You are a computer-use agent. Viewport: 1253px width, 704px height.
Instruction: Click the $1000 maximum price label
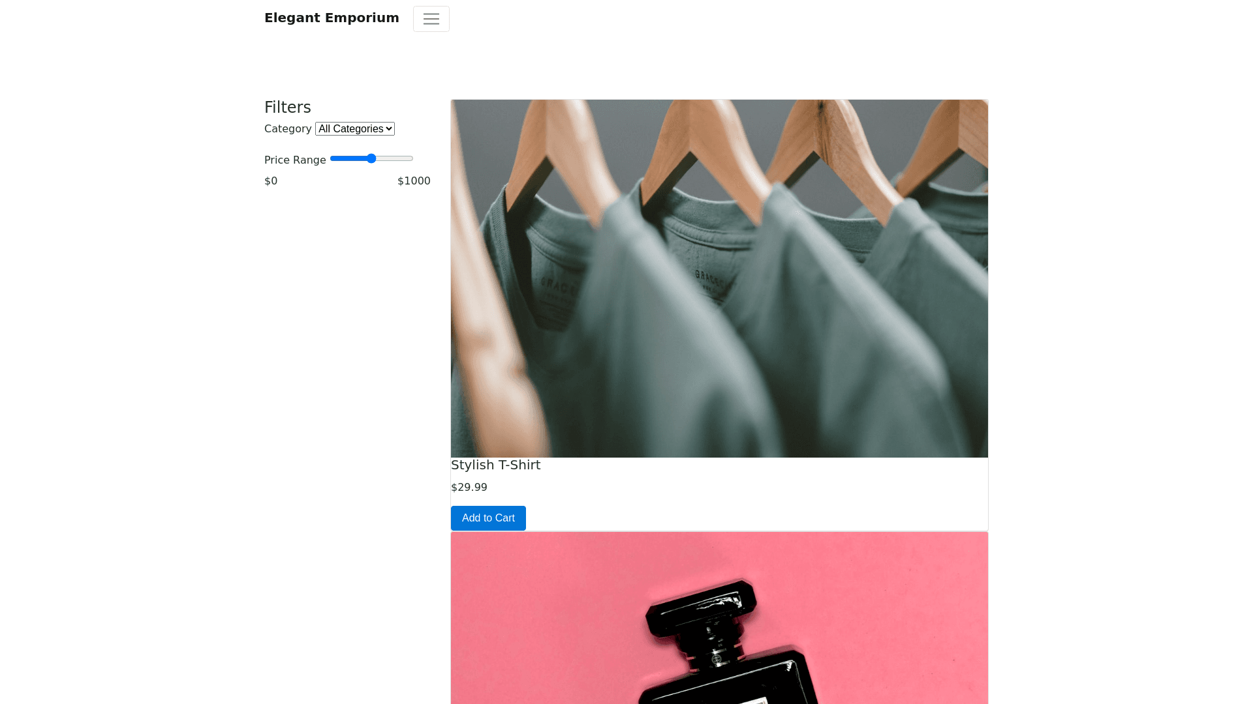tap(414, 181)
